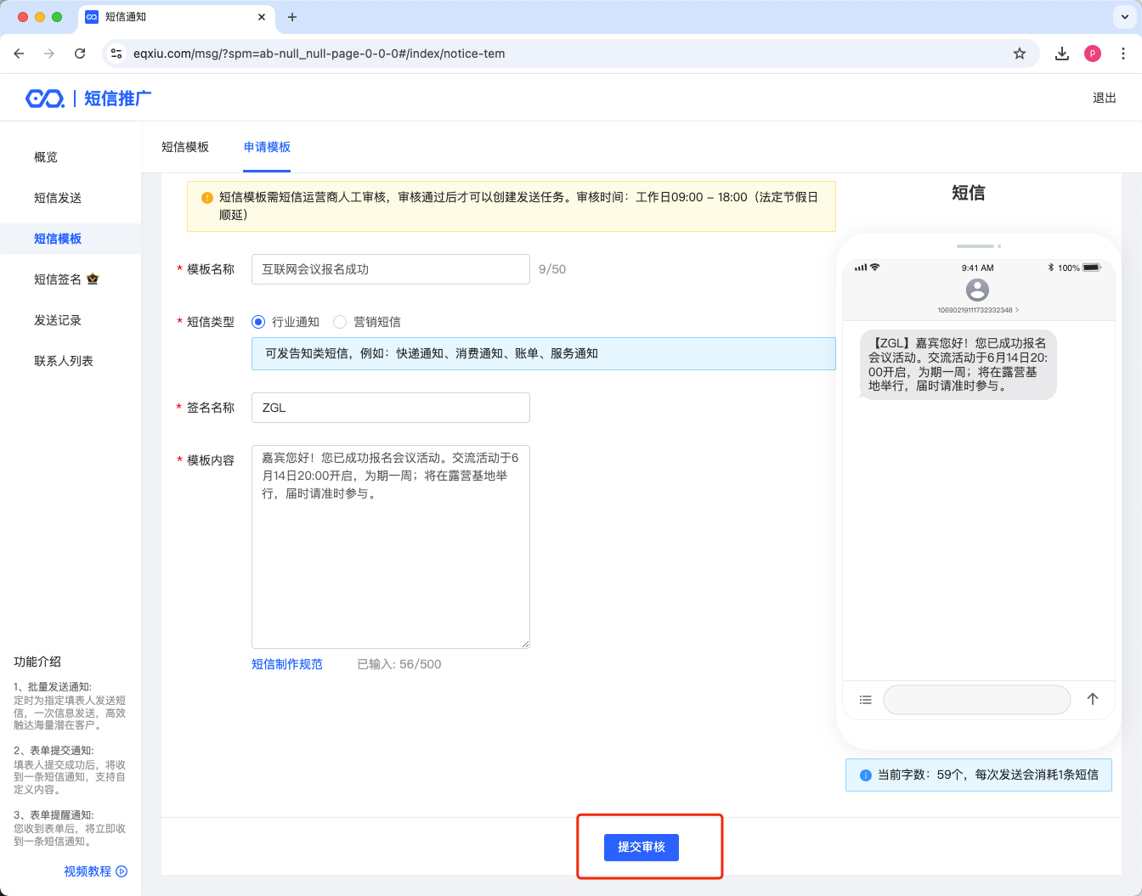Reload the page with refresh icon

pyautogui.click(x=80, y=54)
